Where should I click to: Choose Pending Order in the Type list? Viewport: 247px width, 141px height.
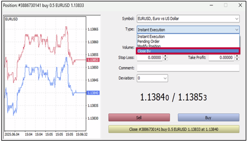click(148, 41)
